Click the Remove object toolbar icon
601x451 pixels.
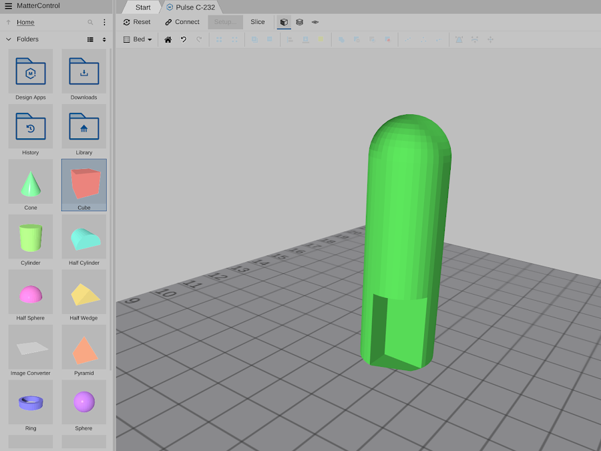pos(270,39)
